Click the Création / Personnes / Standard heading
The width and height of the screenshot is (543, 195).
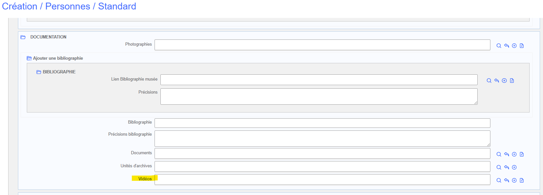(69, 6)
